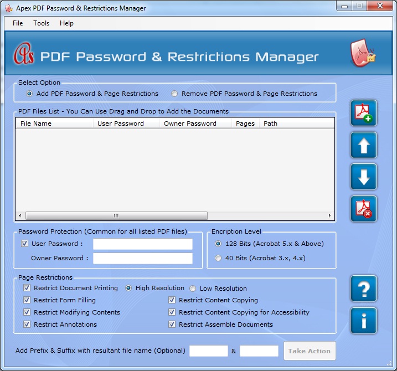The height and width of the screenshot is (371, 397).
Task: Click the file list scroll left arrow
Action: click(20, 216)
